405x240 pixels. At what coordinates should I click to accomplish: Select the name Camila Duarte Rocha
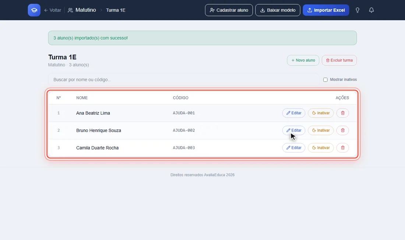point(97,148)
